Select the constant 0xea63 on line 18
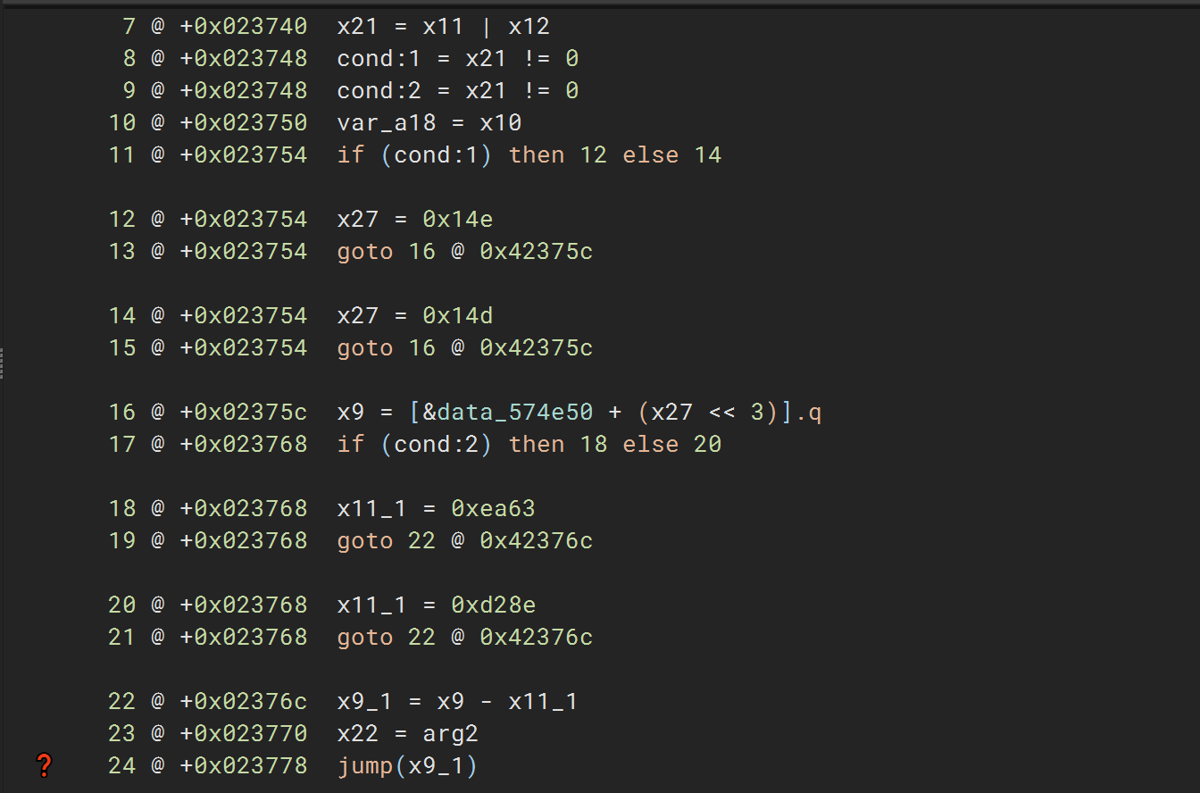Viewport: 1200px width, 793px height. tap(493, 509)
